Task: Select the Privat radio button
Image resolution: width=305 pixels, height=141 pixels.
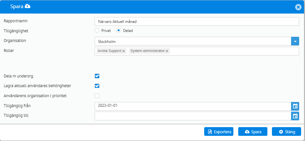Action: (97, 30)
